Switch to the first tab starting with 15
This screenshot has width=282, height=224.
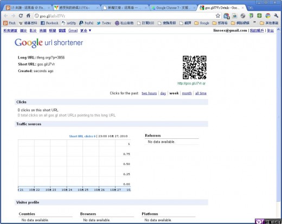tap(27, 8)
